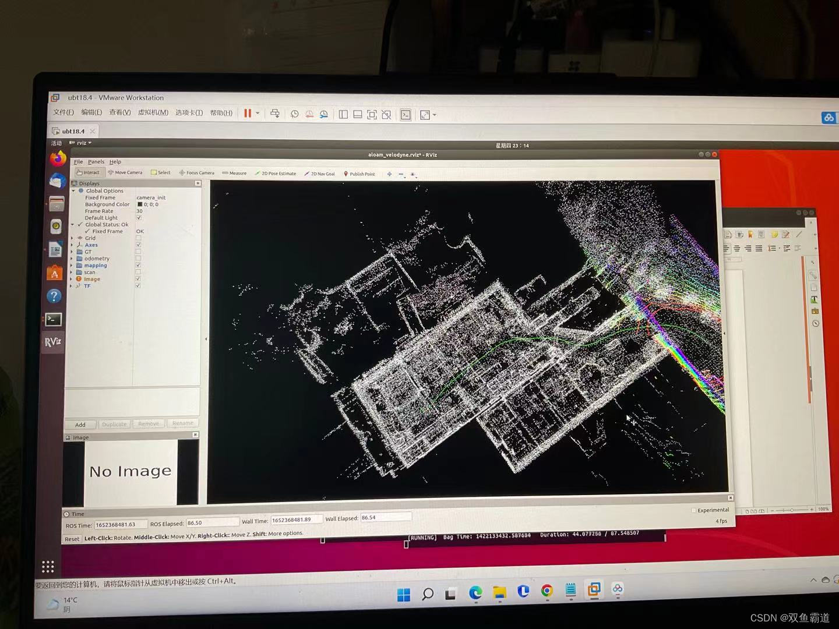Enable the GT display checkbox

(x=138, y=252)
